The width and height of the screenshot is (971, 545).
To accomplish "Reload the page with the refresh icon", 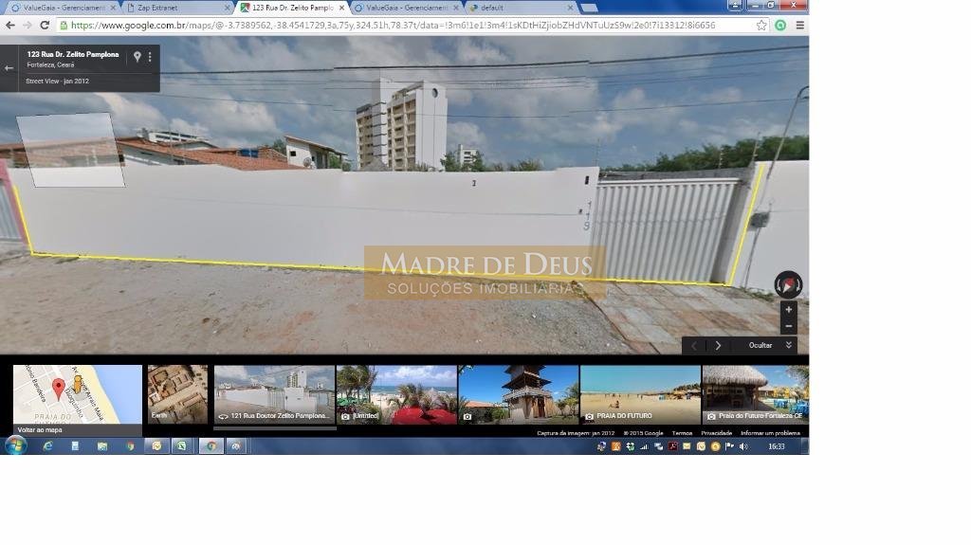I will (x=44, y=26).
